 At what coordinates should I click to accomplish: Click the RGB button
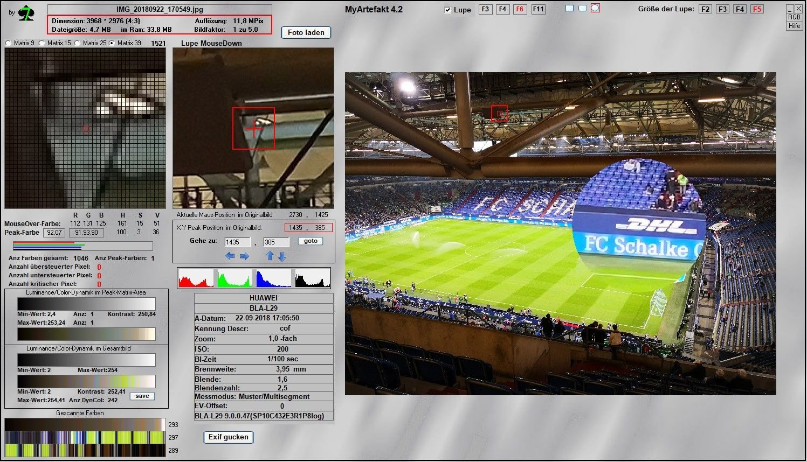tap(794, 17)
